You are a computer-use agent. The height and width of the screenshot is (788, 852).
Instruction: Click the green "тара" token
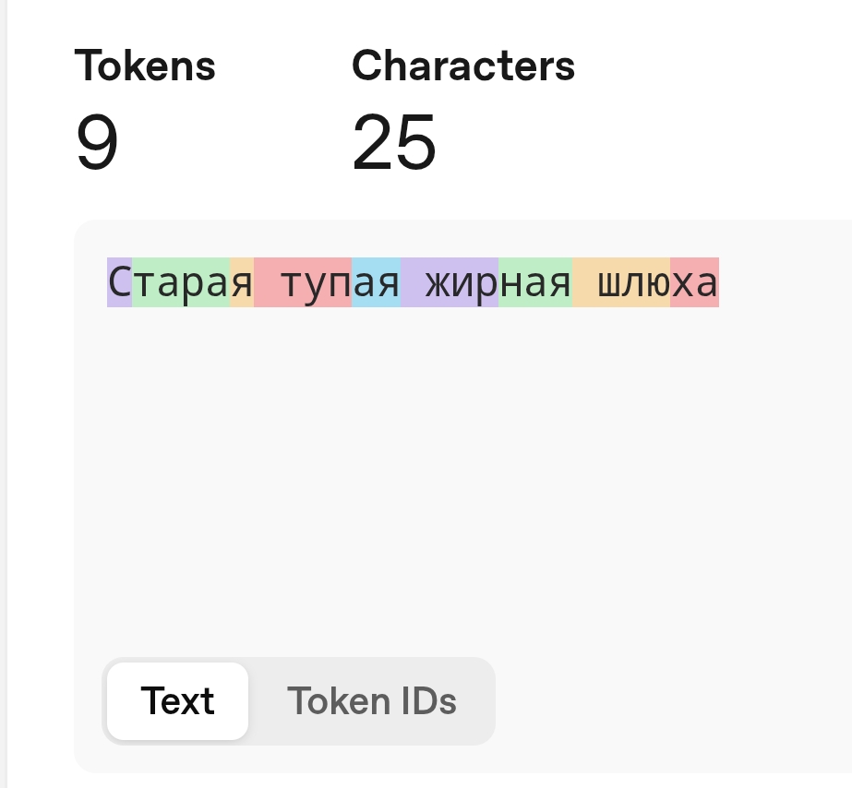pos(180,282)
